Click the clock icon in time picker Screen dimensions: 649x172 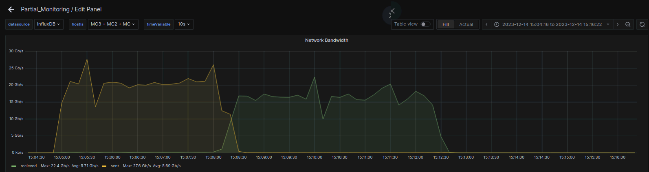[x=497, y=24]
